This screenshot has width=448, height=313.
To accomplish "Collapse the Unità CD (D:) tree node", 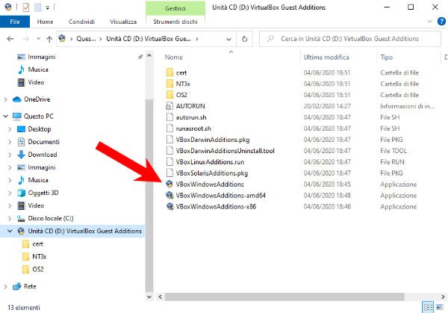I will coord(10,231).
